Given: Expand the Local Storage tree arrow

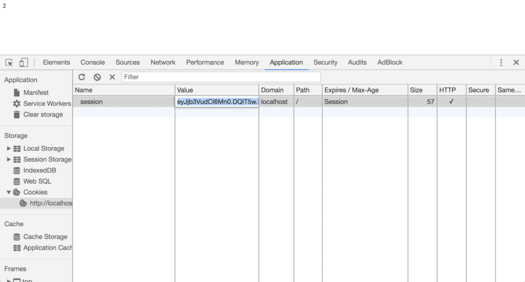Looking at the screenshot, I should tap(9, 148).
